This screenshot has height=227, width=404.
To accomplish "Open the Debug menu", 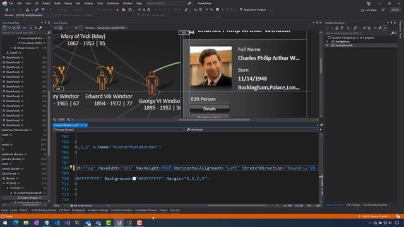I will point(68,3).
